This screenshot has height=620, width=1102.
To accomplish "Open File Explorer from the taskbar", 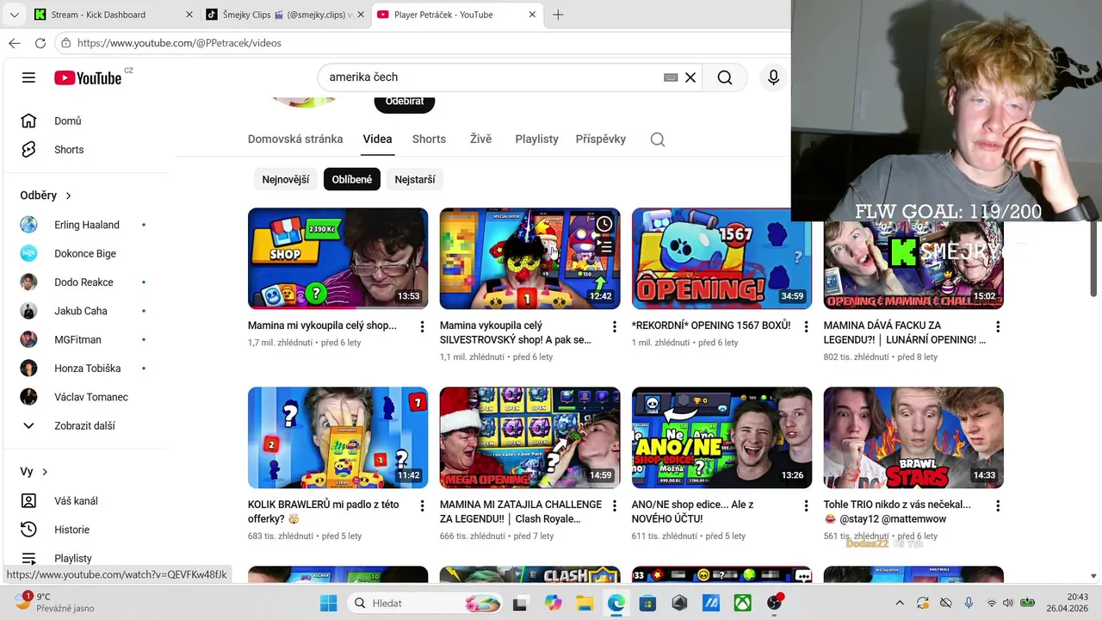I will pos(585,603).
